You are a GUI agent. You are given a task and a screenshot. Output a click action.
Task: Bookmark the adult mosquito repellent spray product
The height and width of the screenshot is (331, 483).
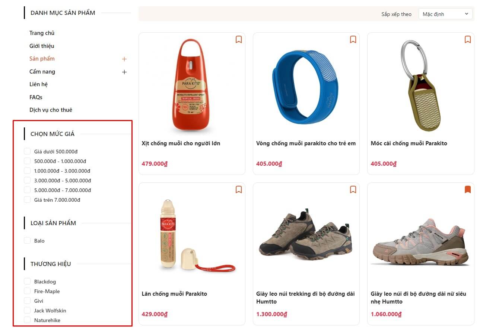click(x=239, y=39)
